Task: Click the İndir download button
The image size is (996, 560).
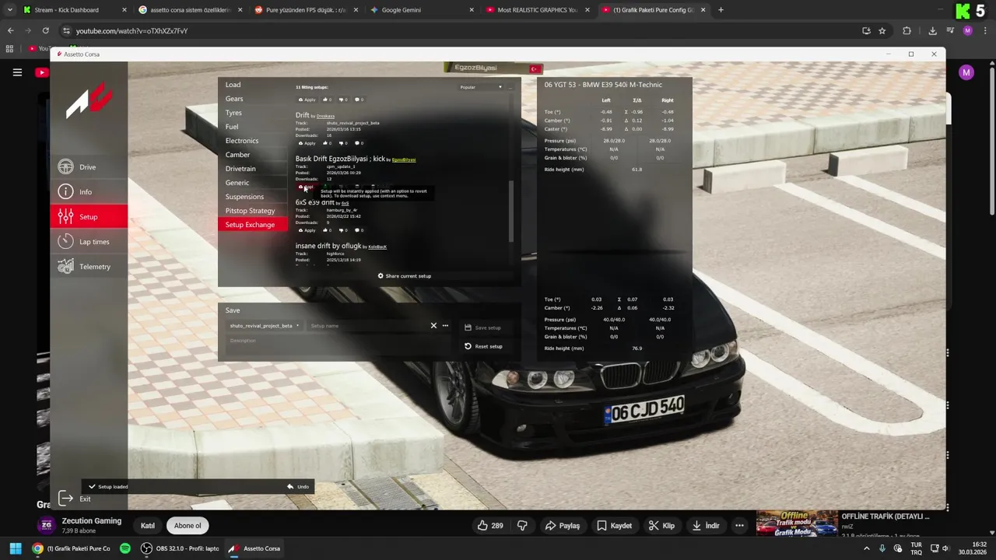Action: pyautogui.click(x=705, y=526)
